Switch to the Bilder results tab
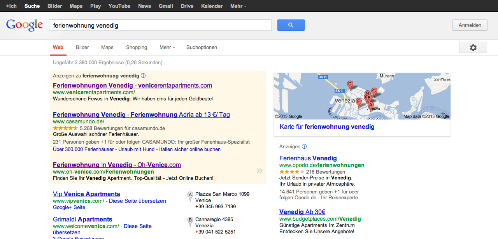Image resolution: width=498 pixels, height=239 pixels. [x=82, y=47]
